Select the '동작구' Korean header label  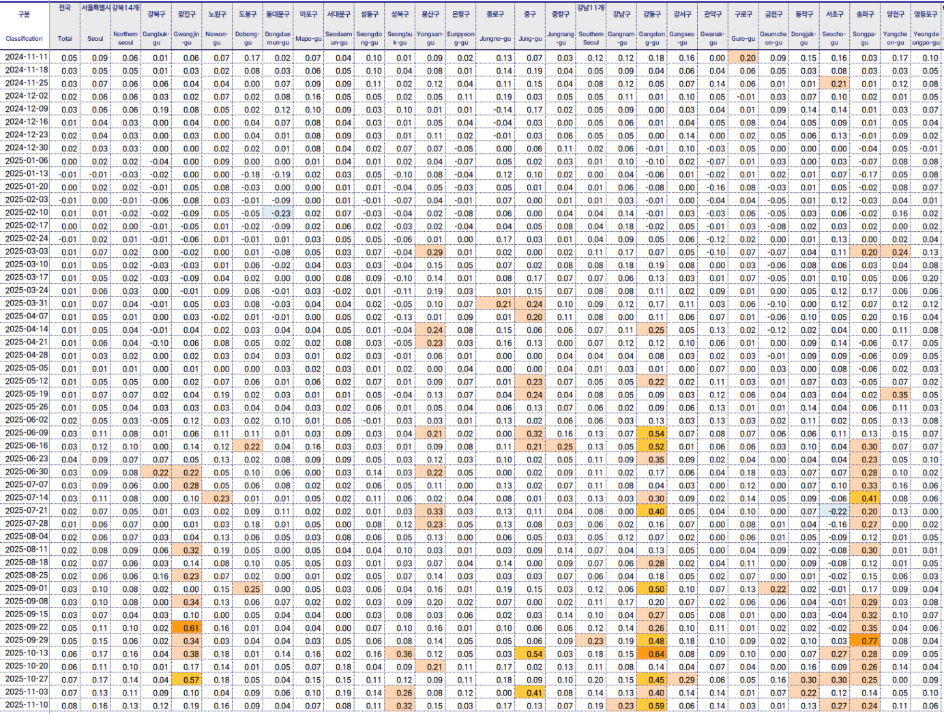pyautogui.click(x=804, y=14)
